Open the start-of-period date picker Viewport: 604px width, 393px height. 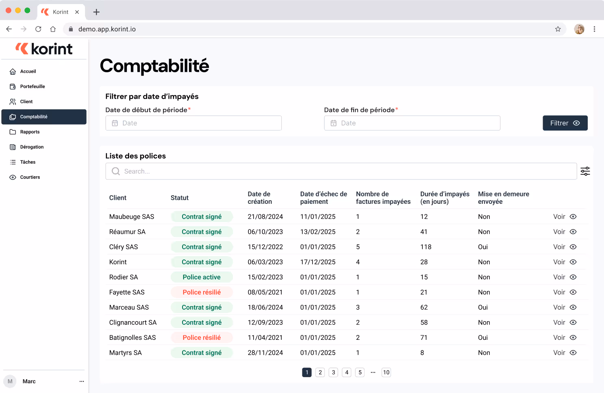pyautogui.click(x=193, y=123)
